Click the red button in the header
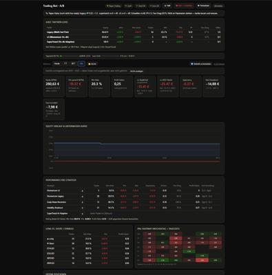The width and height of the screenshot is (272, 275). pyautogui.click(x=184, y=5)
